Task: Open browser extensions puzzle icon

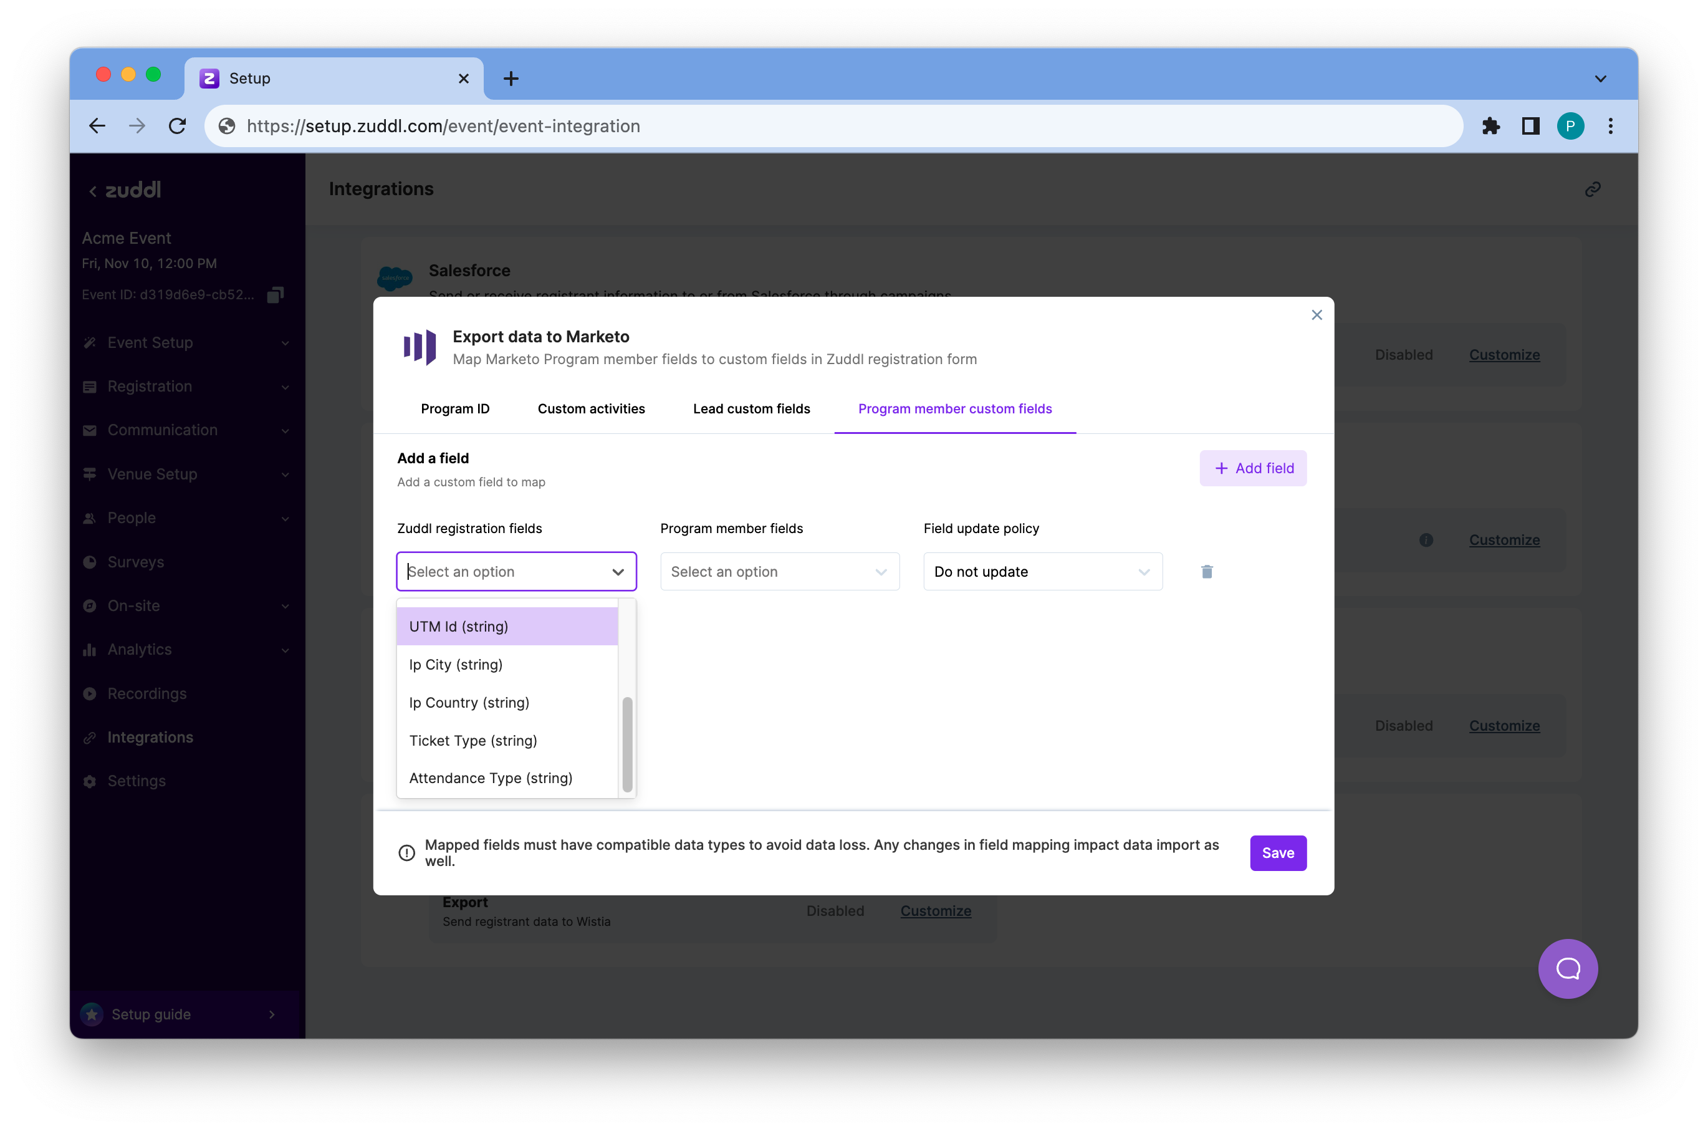Action: tap(1490, 126)
